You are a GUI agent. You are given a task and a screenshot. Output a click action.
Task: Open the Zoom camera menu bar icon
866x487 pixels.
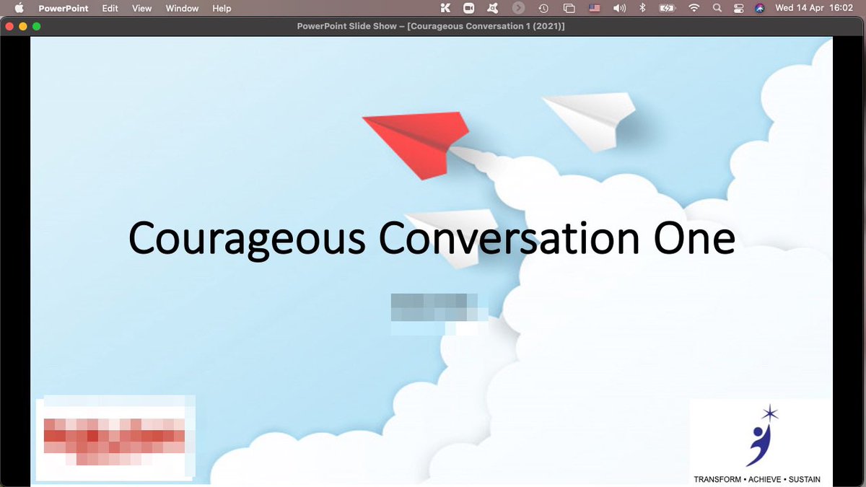tap(469, 8)
